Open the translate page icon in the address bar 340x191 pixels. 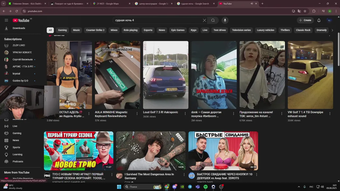(299, 11)
